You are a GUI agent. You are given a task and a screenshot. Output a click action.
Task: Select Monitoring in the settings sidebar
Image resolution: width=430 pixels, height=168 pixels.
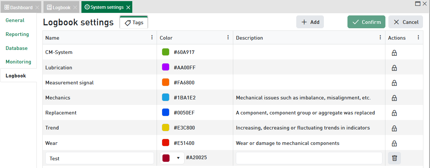(x=18, y=62)
